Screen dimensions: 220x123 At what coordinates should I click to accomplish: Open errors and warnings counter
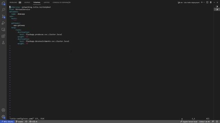33,122
